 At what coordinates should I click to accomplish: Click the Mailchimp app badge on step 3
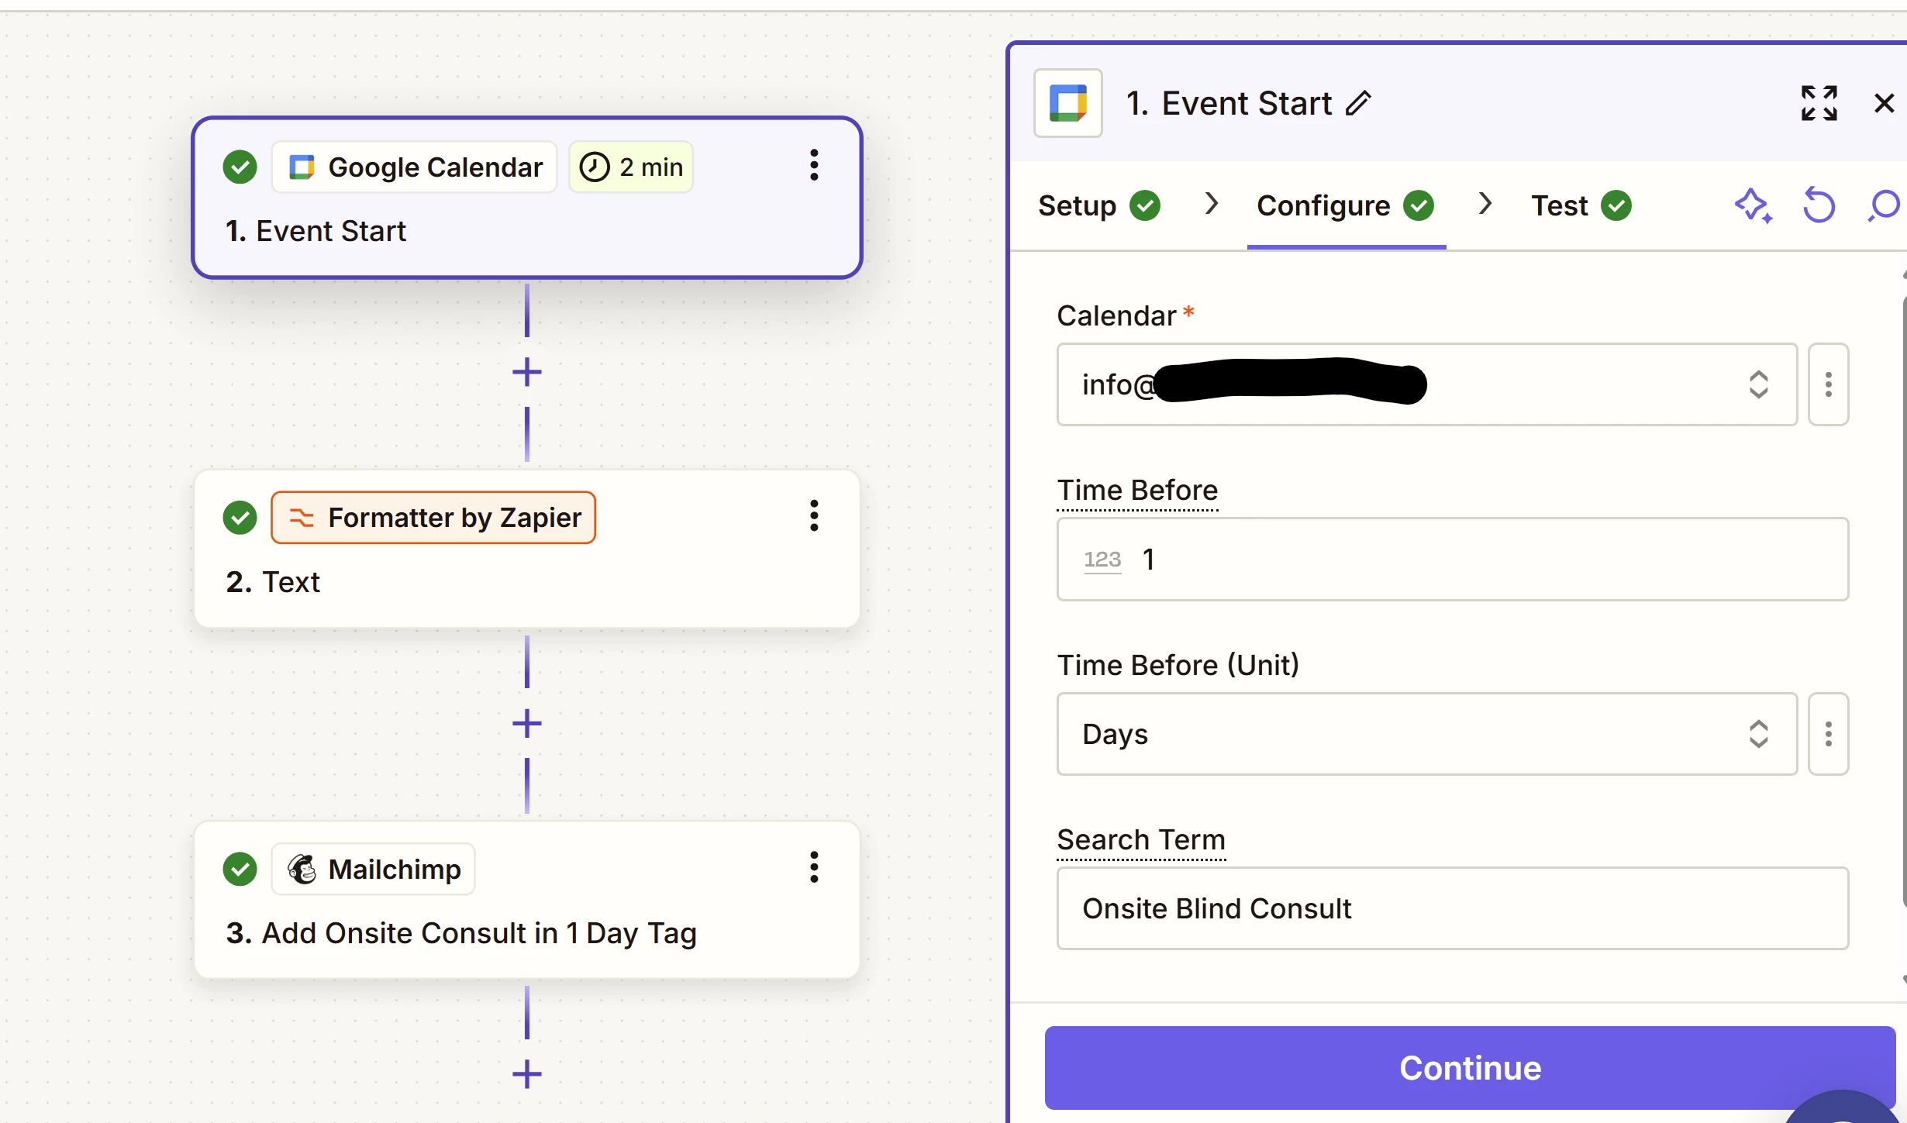pyautogui.click(x=374, y=869)
